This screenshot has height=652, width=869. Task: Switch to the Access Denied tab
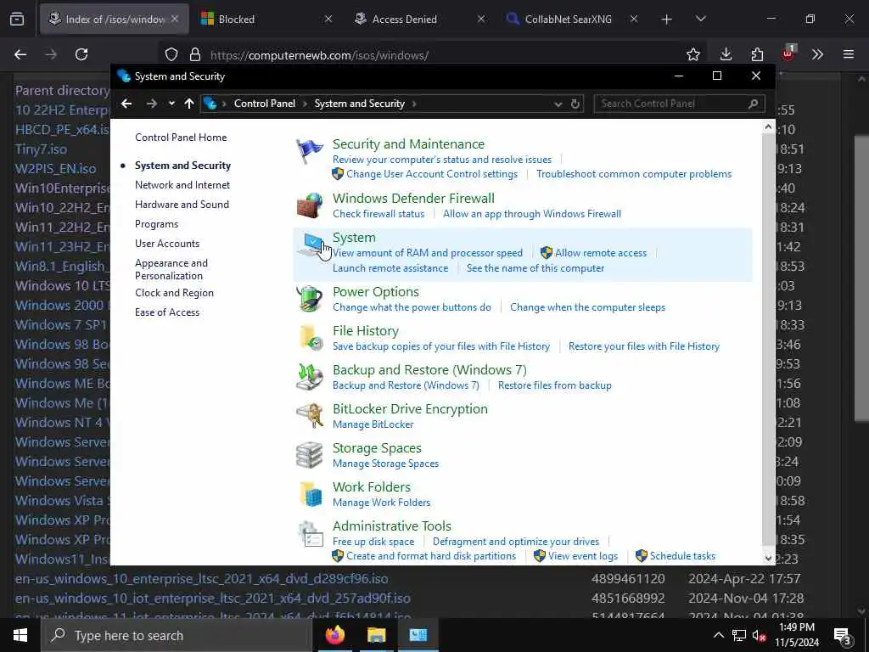[419, 19]
